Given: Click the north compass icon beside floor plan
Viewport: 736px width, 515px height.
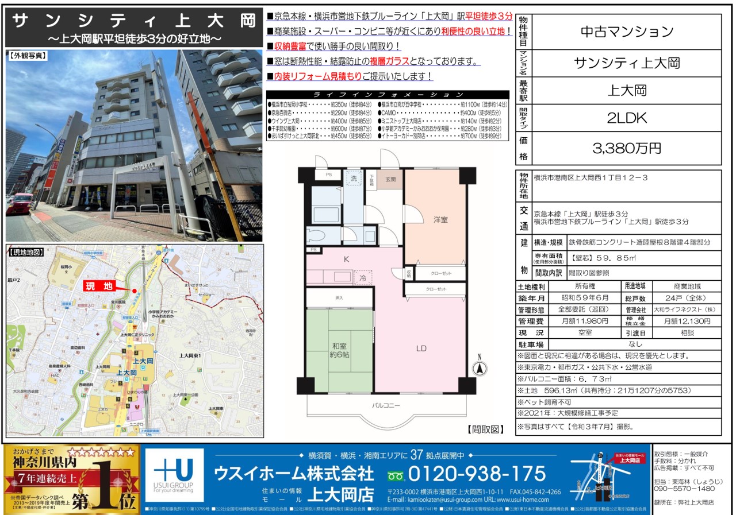Looking at the screenshot, I should point(480,369).
